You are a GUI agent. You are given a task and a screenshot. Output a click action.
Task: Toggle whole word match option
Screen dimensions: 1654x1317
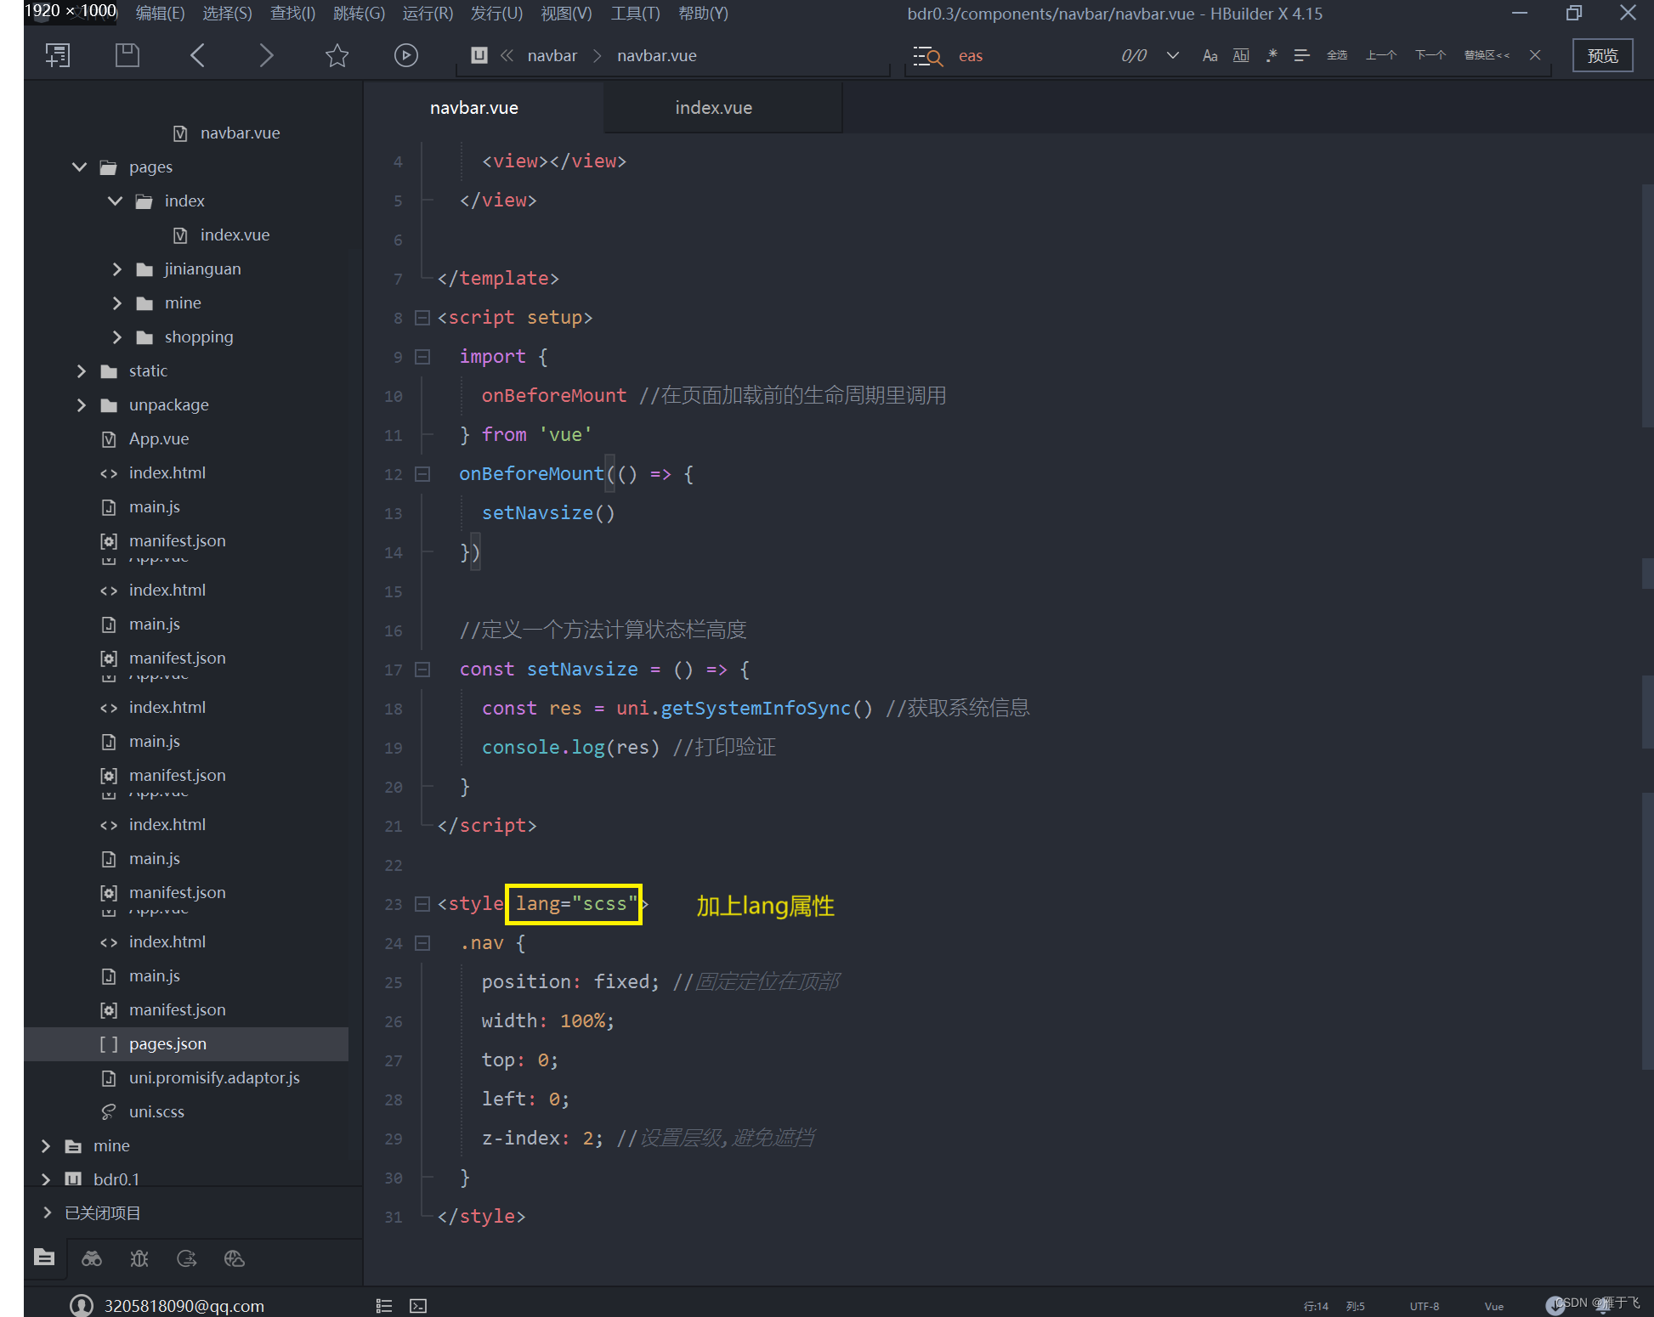click(x=1241, y=55)
